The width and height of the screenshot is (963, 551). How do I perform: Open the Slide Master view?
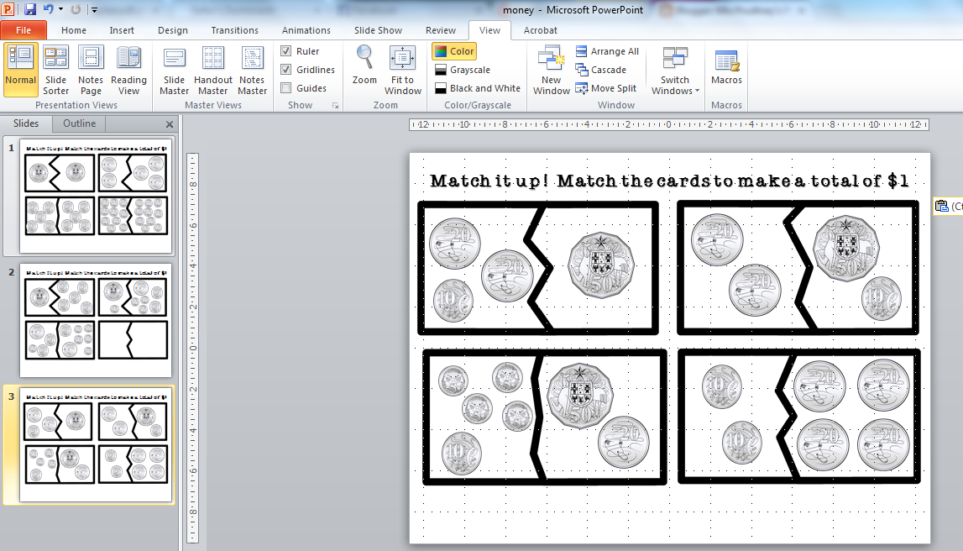pyautogui.click(x=175, y=70)
